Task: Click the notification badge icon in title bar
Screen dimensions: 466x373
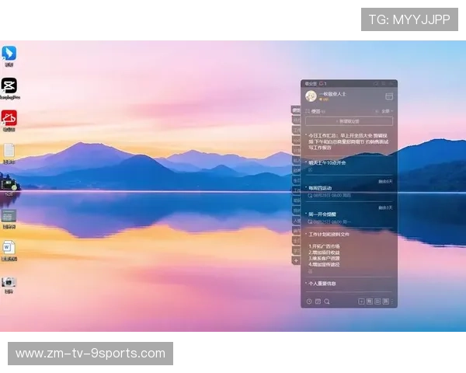Action: point(323,84)
